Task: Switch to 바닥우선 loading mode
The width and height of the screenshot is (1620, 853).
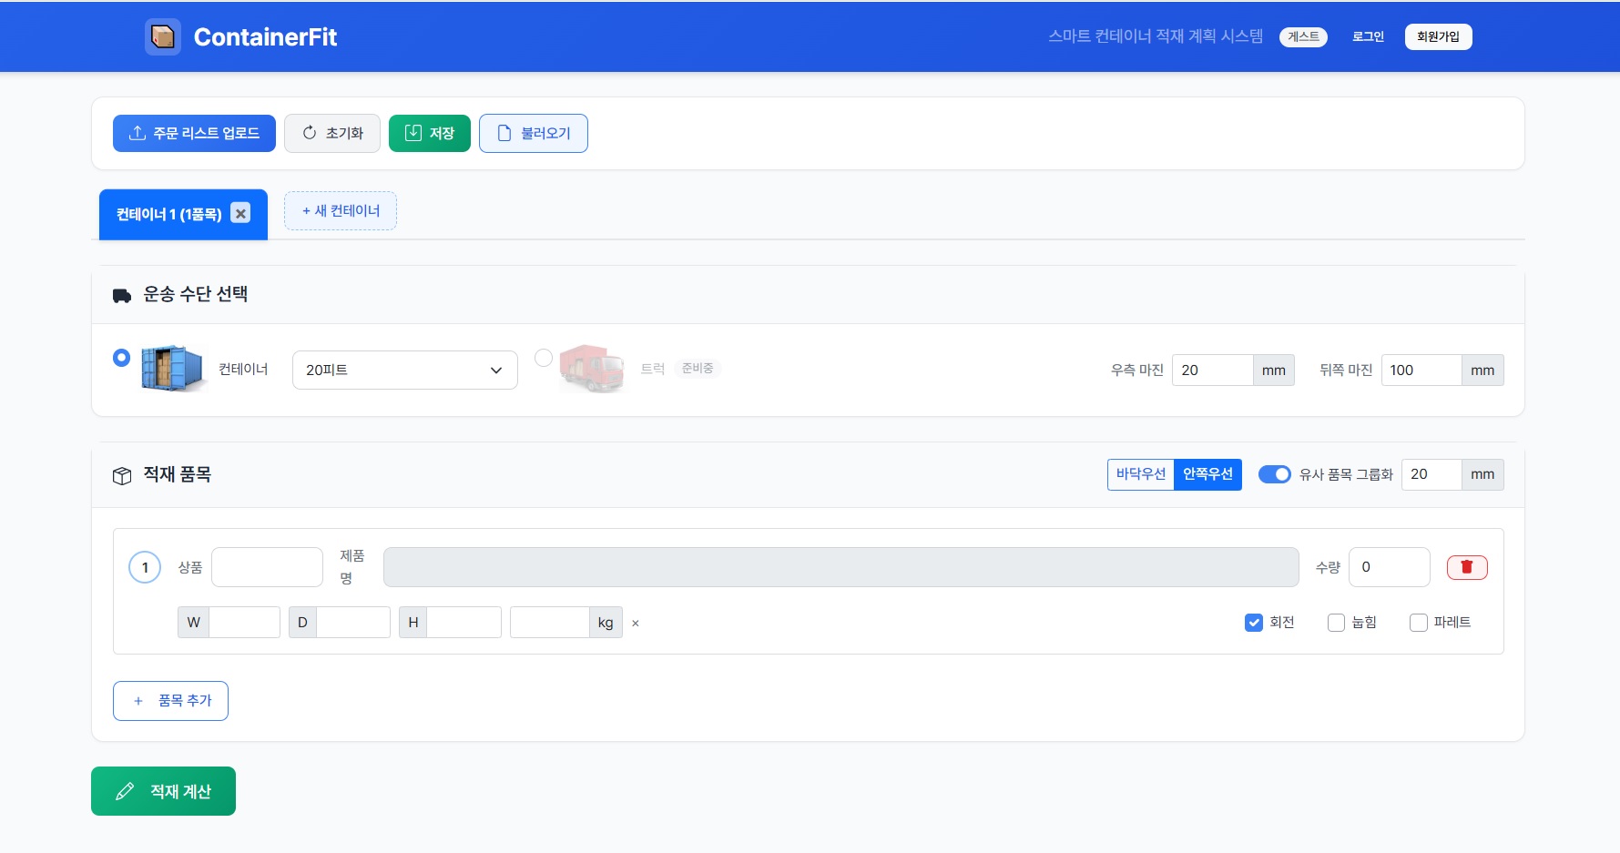Action: click(1140, 474)
